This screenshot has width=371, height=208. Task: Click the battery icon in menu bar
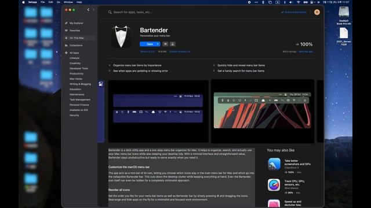pos(305,2)
